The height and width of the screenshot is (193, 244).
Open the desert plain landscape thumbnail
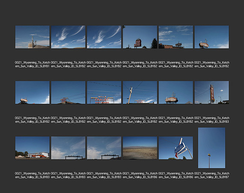[140, 148]
